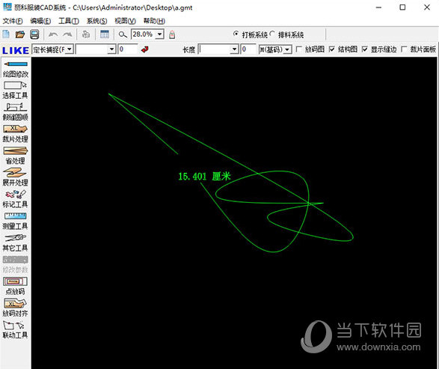The height and width of the screenshot is (369, 439).
Task: Click the 长度 label text
Action: coord(188,50)
